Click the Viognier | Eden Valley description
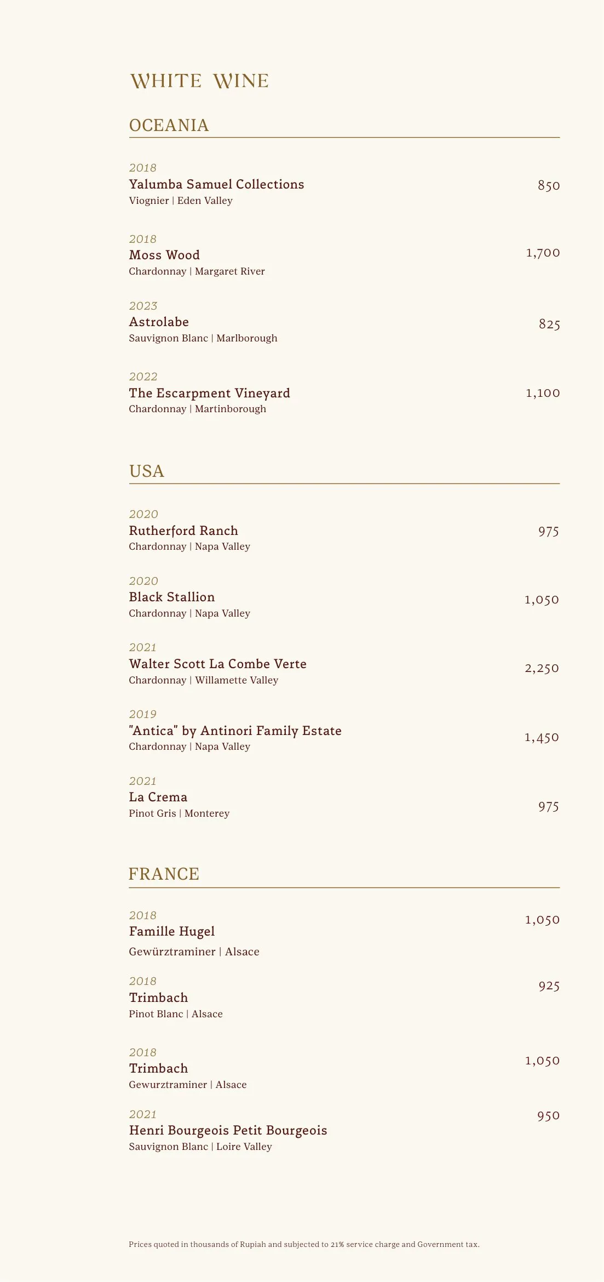 click(181, 201)
